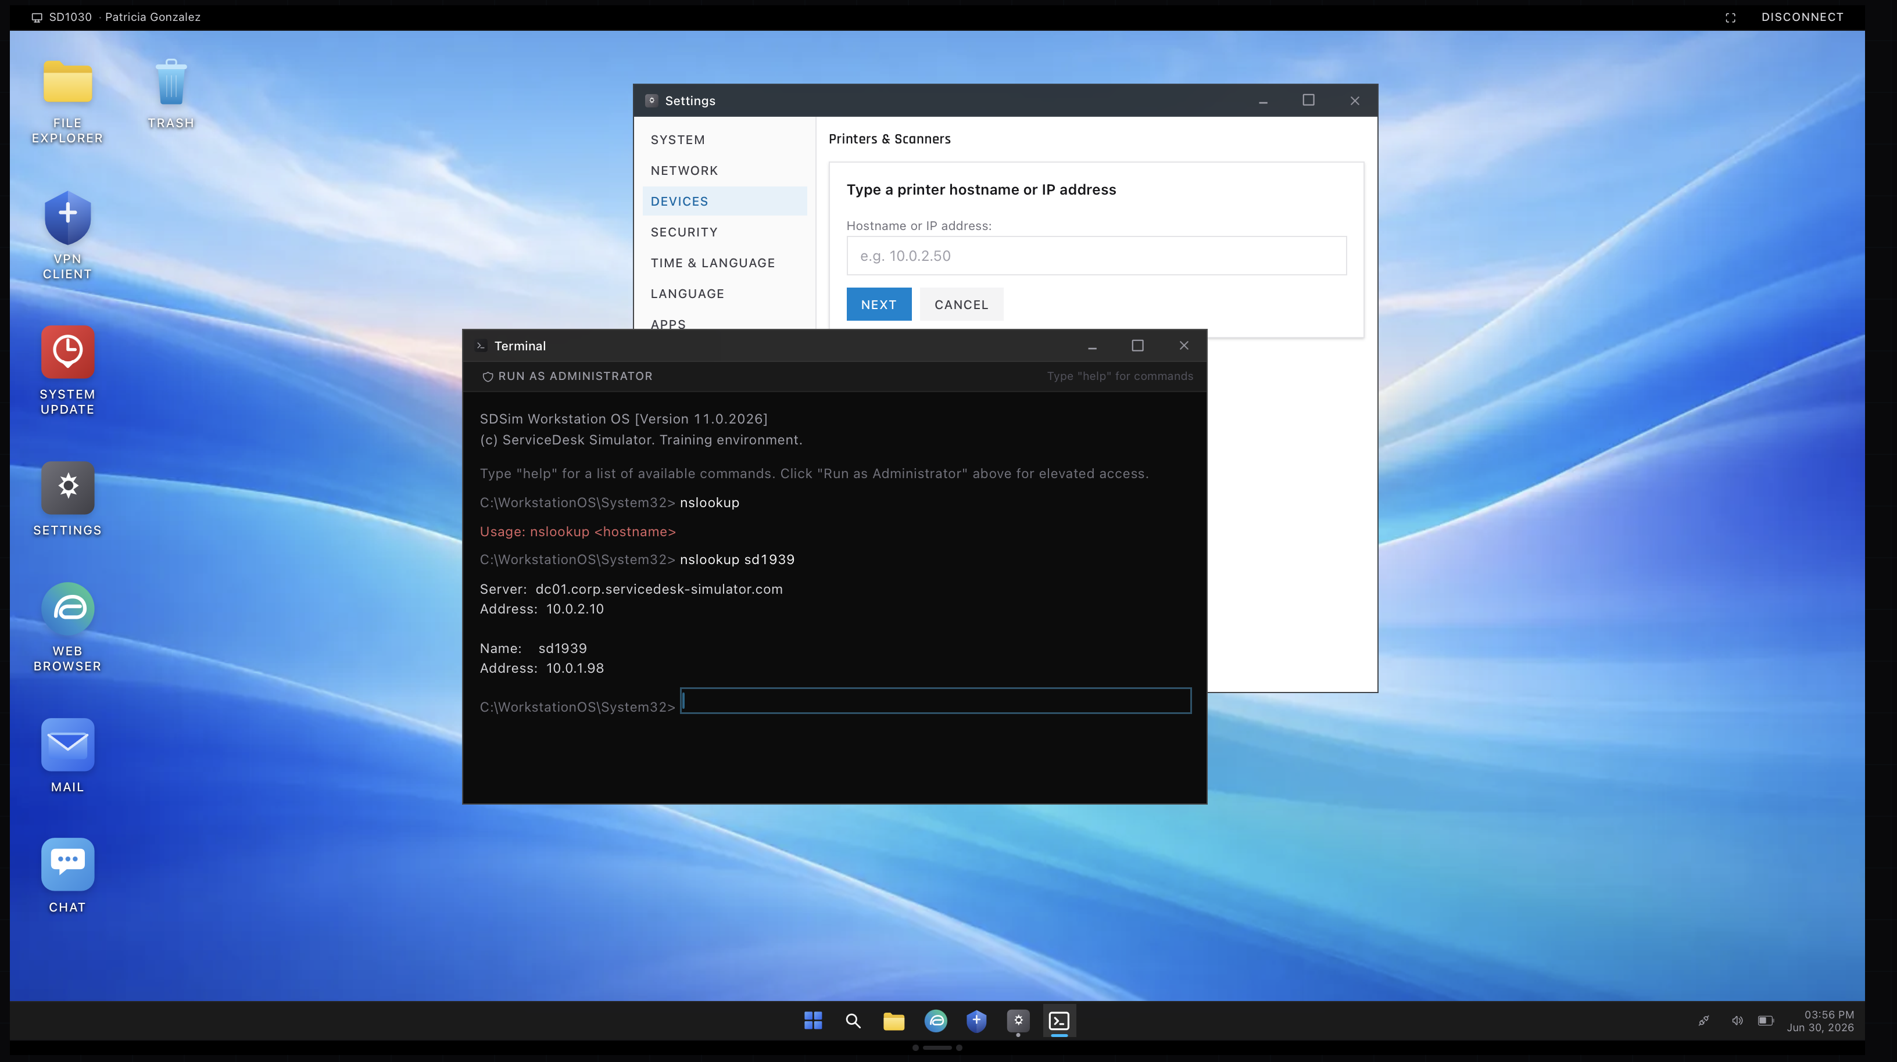Screen dimensions: 1897x1062
Task: Click the administrator shield icon in Terminal
Action: coord(488,376)
